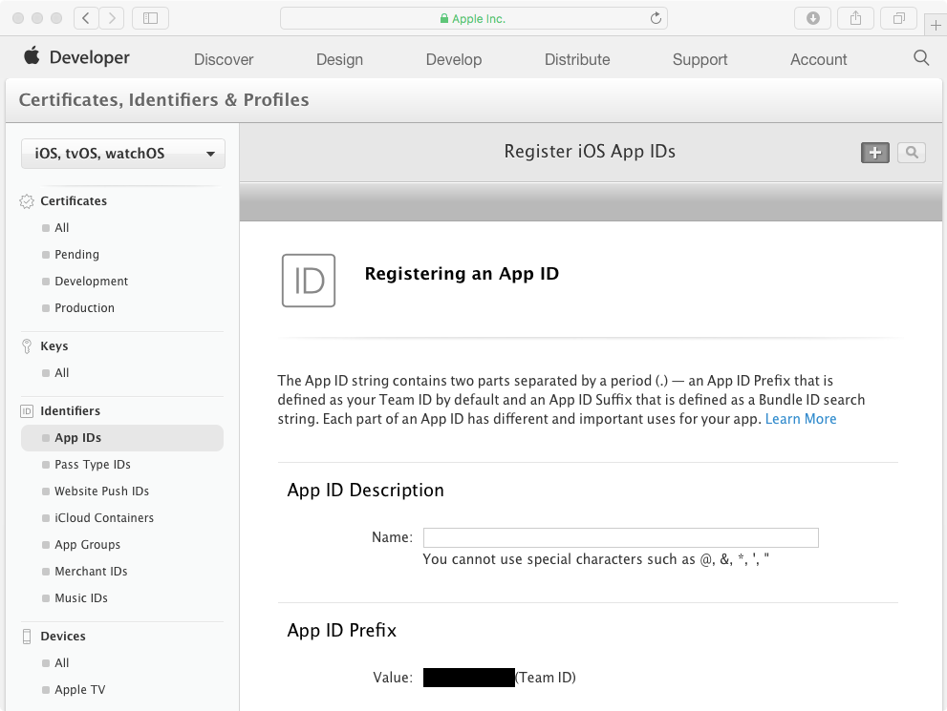This screenshot has height=711, width=947.
Task: Click the App ID Name text field
Action: click(620, 537)
